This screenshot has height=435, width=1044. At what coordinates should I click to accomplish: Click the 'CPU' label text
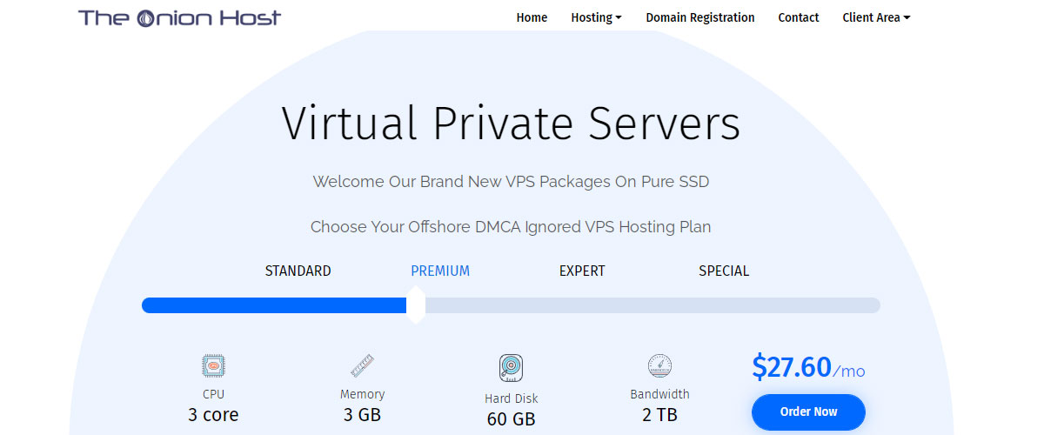(213, 393)
